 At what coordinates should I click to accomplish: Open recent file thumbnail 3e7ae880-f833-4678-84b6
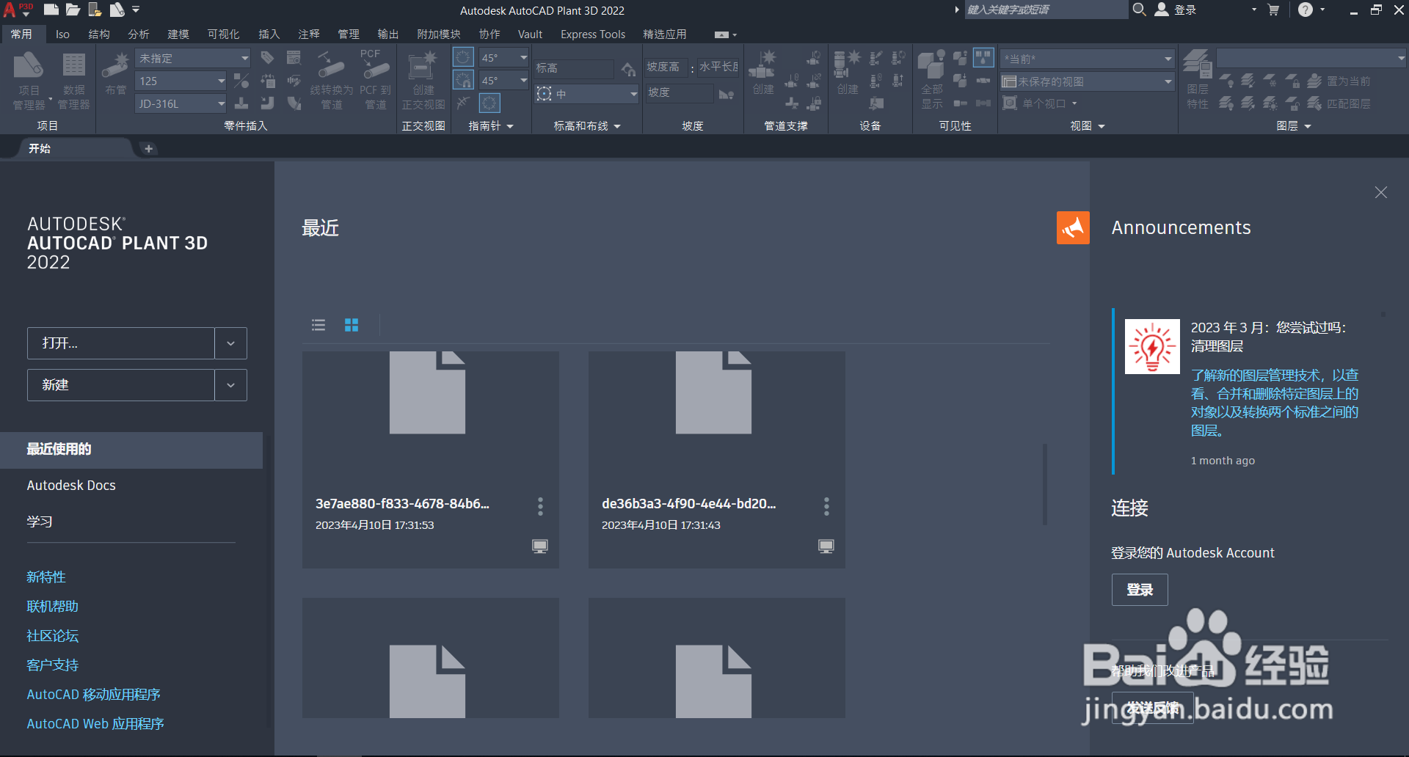431,459
